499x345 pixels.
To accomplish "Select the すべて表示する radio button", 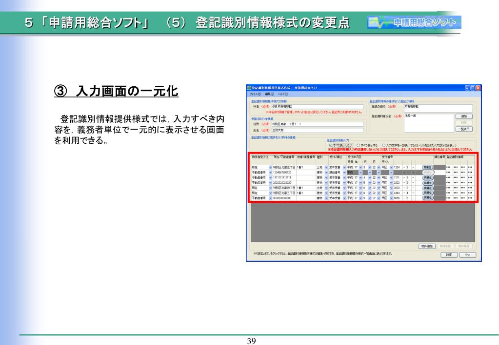I will 358,145.
